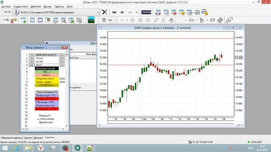Open the Создать окно menu

[21, 7]
